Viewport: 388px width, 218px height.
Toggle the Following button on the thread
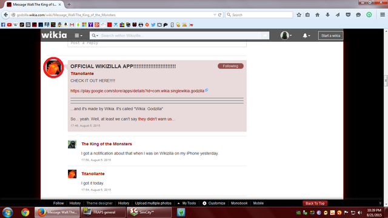pyautogui.click(x=230, y=66)
